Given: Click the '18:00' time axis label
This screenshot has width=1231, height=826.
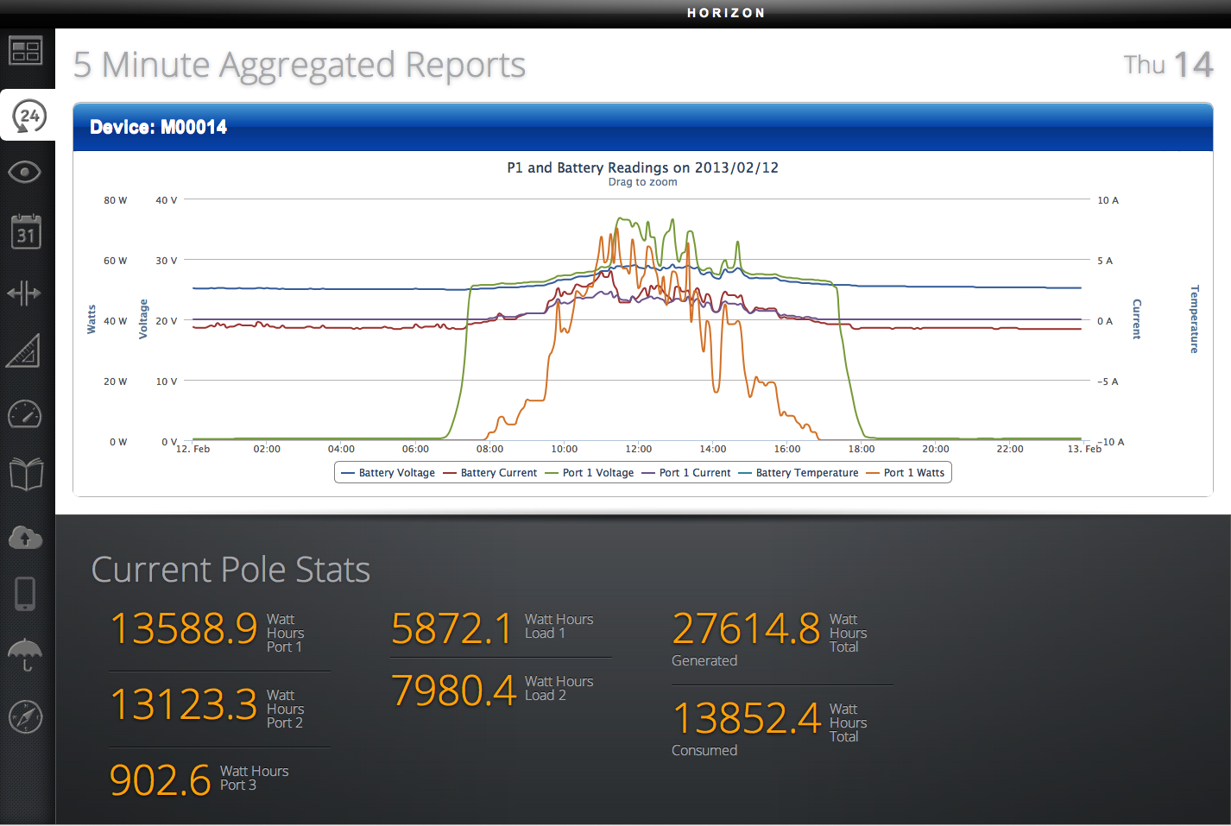Looking at the screenshot, I should [862, 449].
